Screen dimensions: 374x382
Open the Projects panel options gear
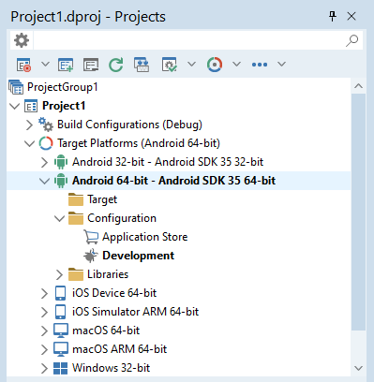coord(22,40)
